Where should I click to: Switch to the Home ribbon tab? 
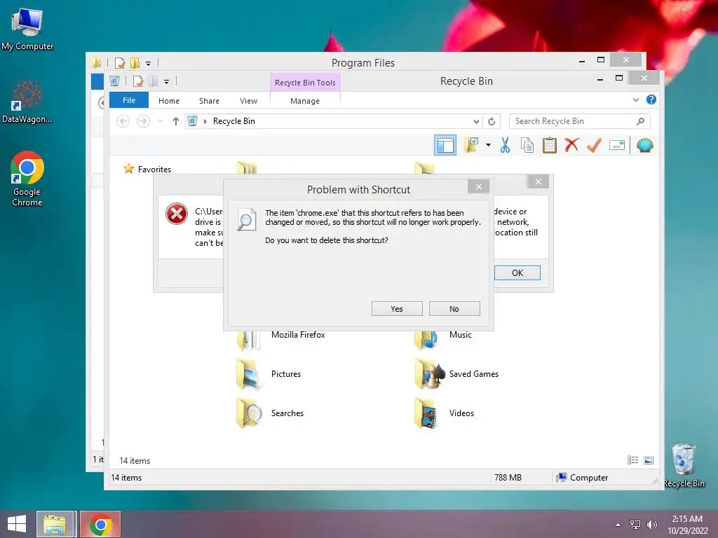[x=169, y=101]
